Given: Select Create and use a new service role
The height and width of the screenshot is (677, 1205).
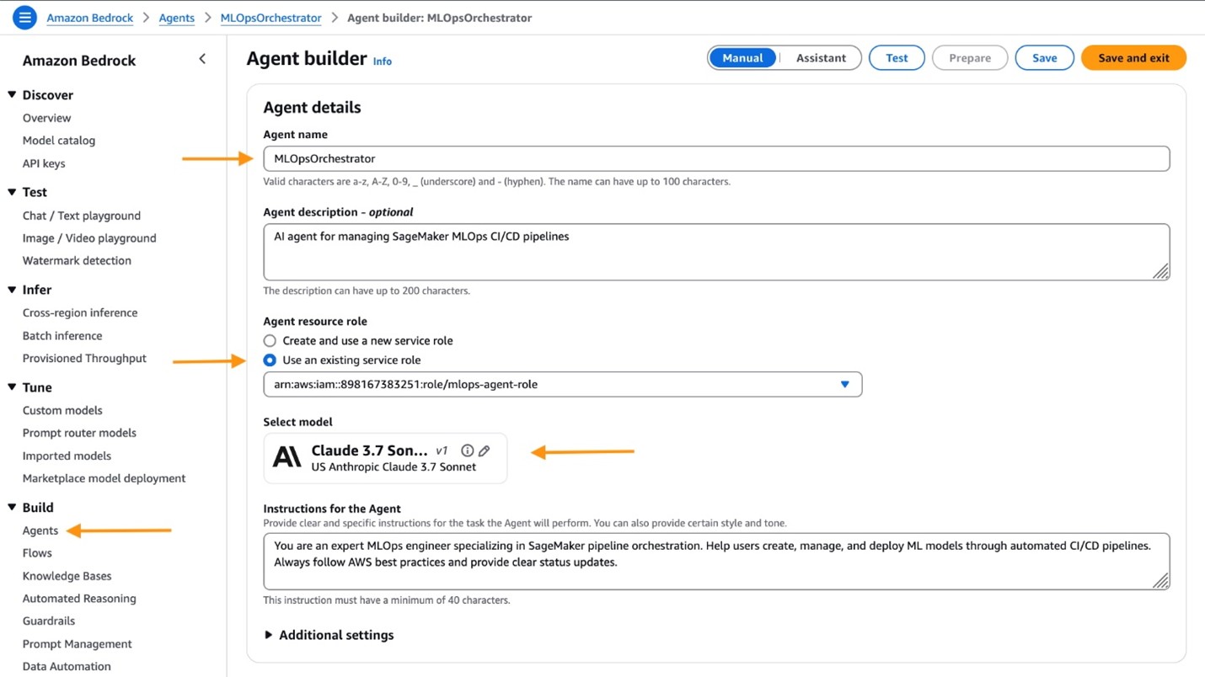Looking at the screenshot, I should point(270,340).
